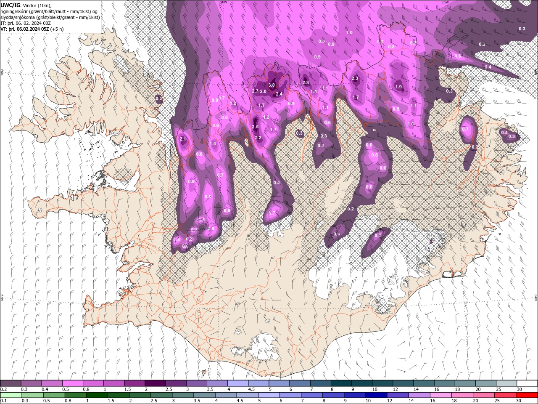The height and width of the screenshot is (404, 538).
Task: Click the '2.0' precipitation value on the map
Action: pos(264,91)
